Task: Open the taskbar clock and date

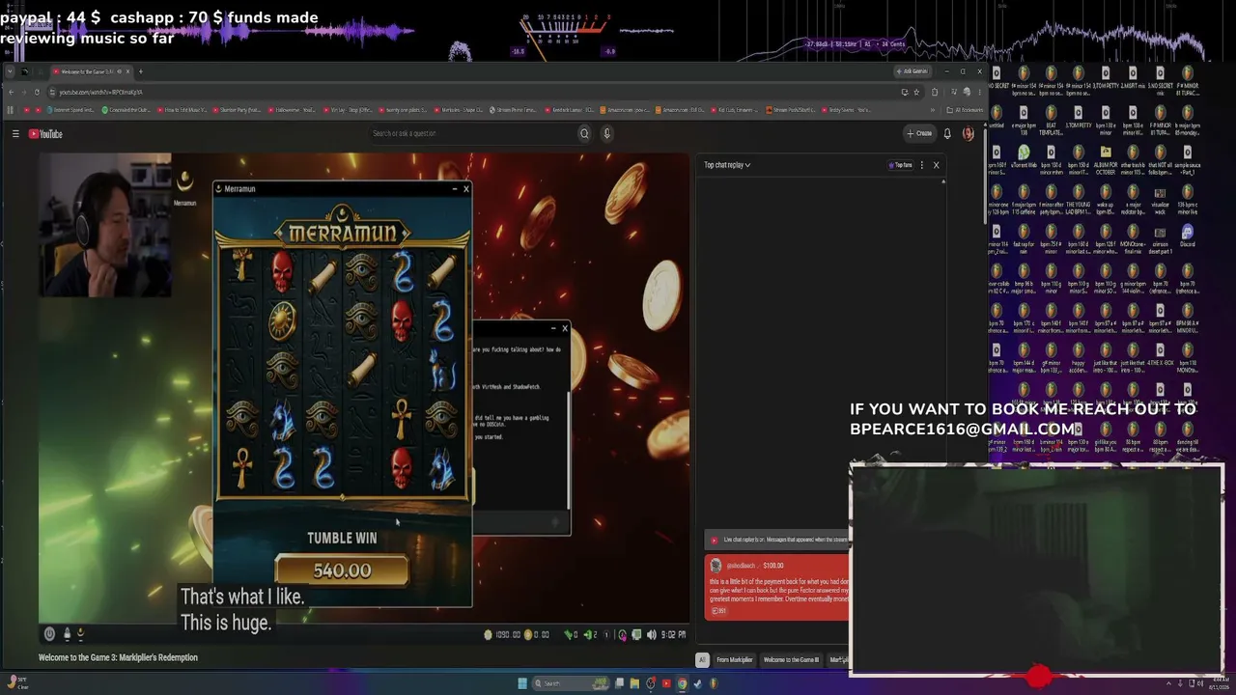Action: tap(1217, 683)
